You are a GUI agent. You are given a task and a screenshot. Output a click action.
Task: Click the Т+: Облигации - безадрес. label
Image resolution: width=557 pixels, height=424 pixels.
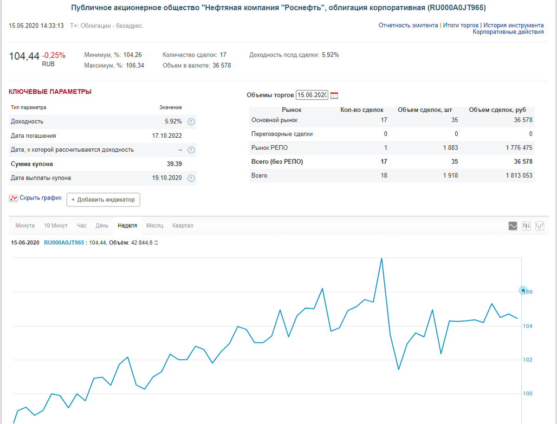107,26
